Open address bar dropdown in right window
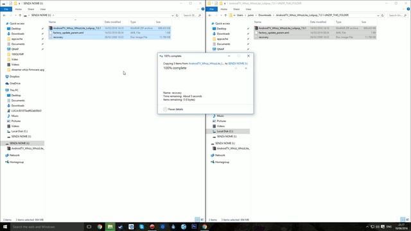411x231 pixels. coord(378,15)
